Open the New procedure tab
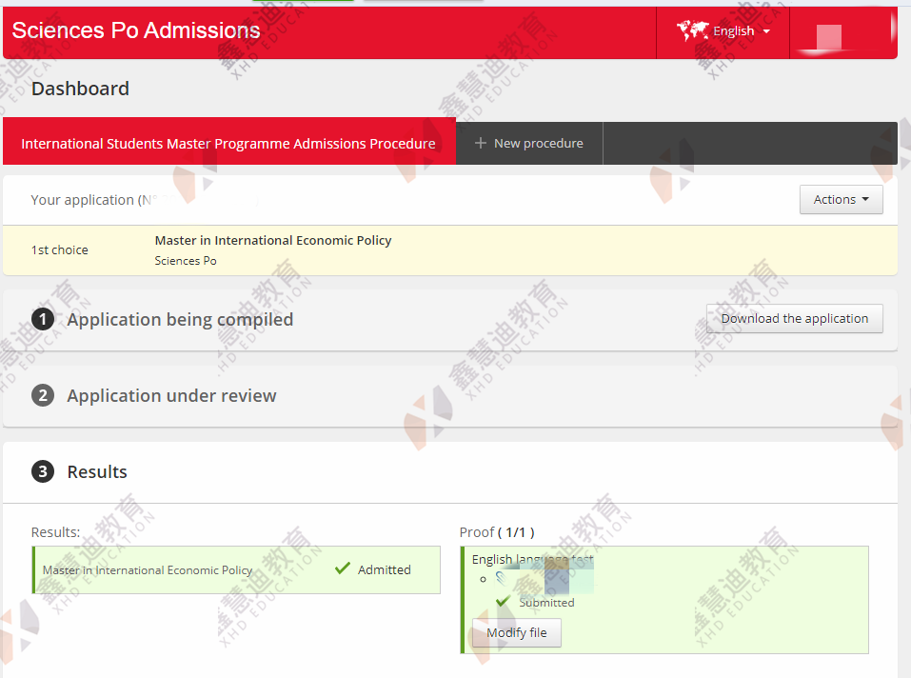The height and width of the screenshot is (678, 911). 529,143
